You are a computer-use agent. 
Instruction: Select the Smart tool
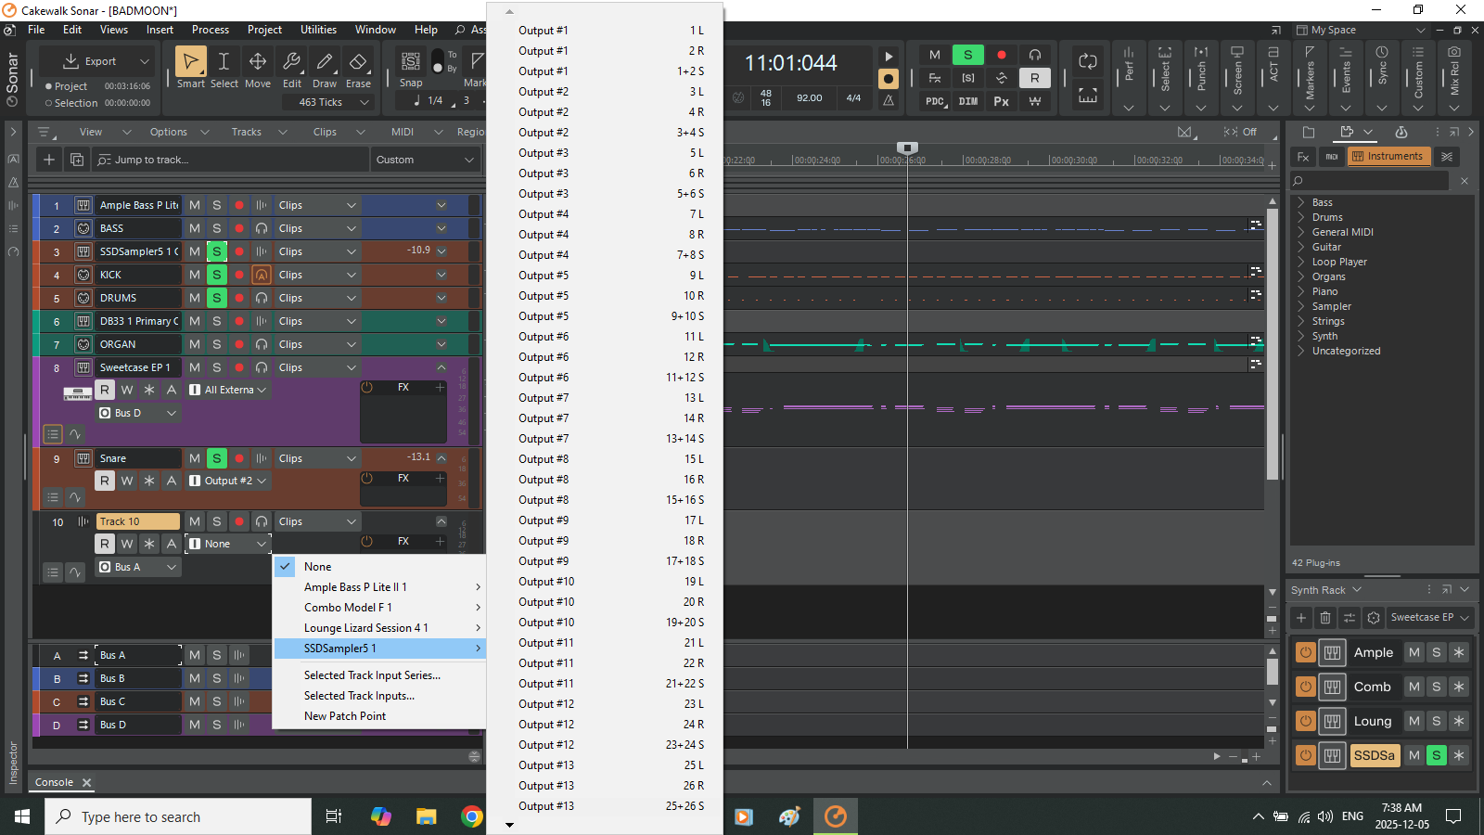click(190, 68)
